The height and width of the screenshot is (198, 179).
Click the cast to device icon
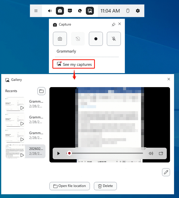161,153
